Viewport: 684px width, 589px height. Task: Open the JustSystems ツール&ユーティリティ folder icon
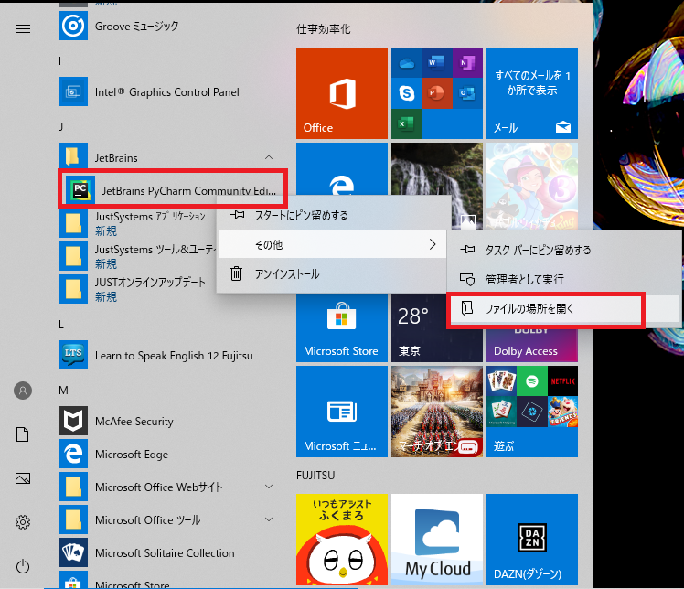[x=73, y=256]
